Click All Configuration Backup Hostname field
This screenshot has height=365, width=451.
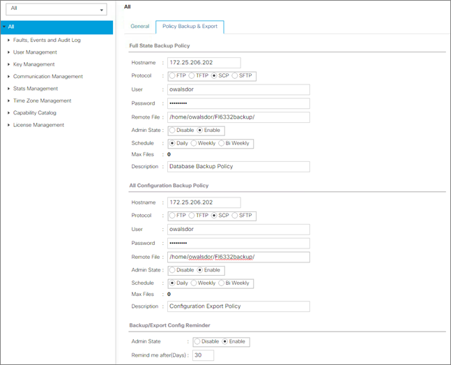coord(204,202)
